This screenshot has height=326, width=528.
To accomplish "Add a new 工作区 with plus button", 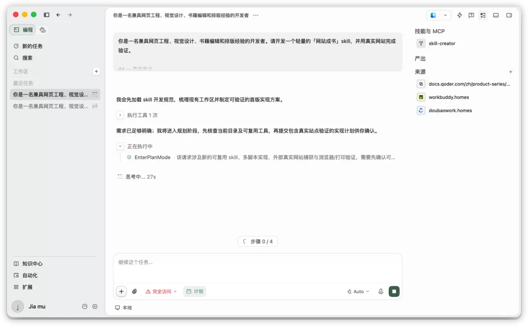I will point(96,71).
